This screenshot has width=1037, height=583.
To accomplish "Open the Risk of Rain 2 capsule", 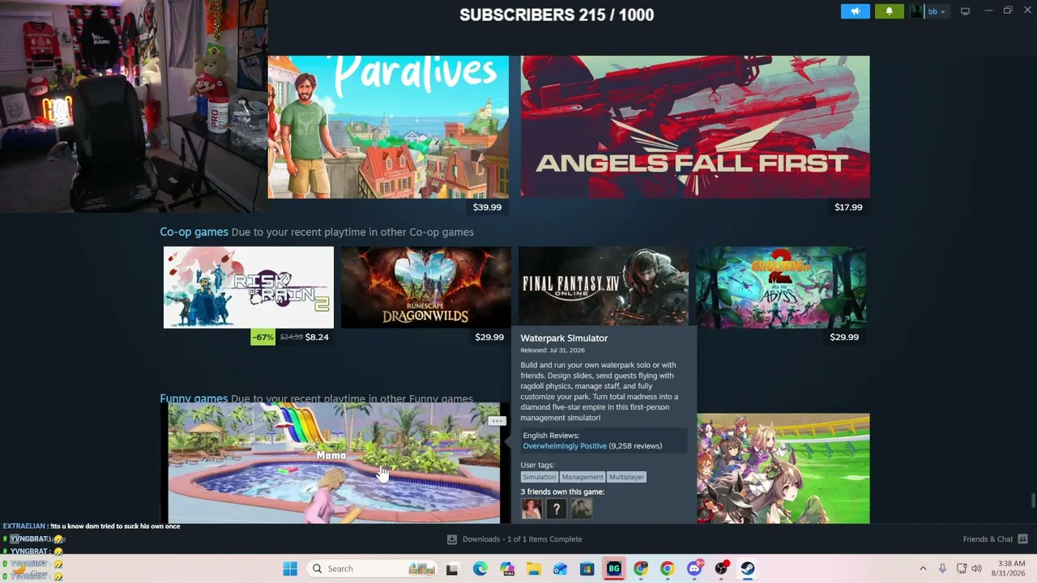I will click(249, 287).
